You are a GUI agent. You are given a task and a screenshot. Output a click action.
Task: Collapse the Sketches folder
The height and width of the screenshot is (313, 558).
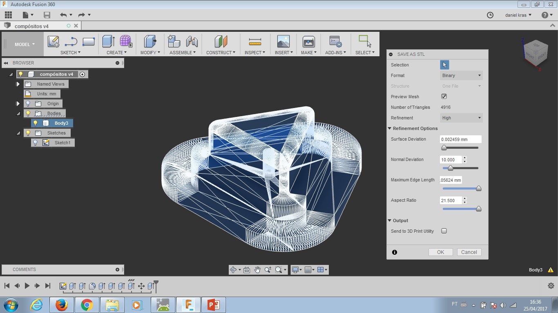coord(18,133)
